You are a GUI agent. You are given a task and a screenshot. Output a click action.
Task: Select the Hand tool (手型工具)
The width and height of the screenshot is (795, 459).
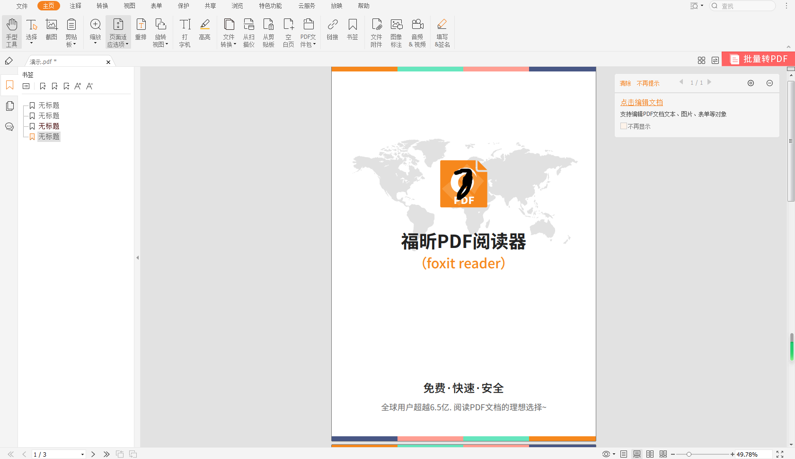point(12,32)
